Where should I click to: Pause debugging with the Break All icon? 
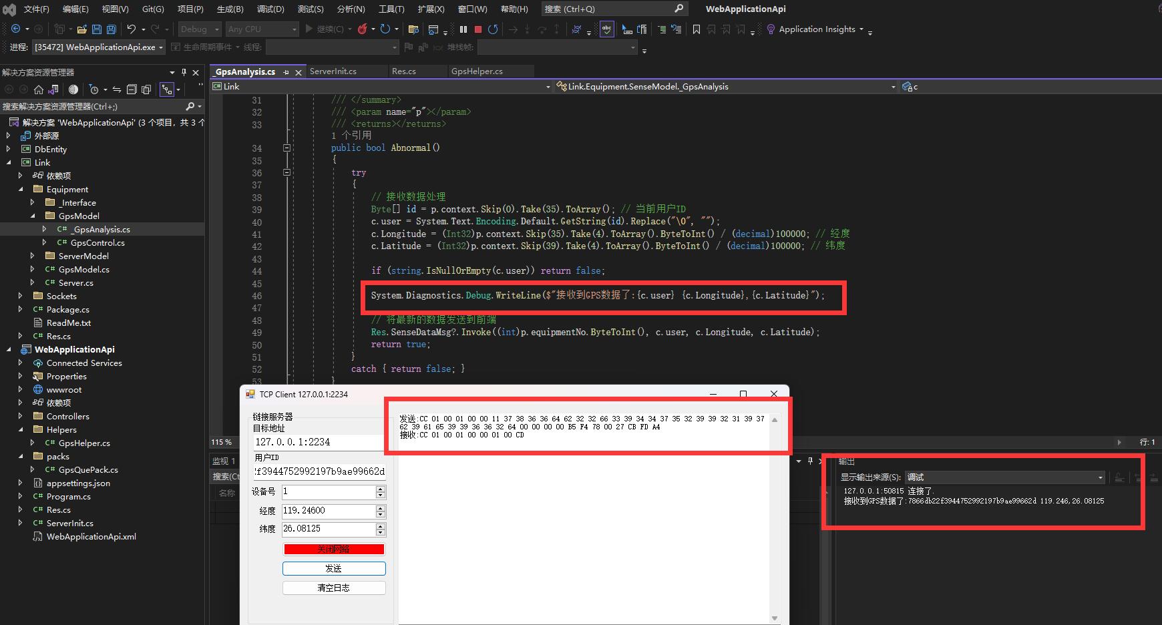click(463, 29)
